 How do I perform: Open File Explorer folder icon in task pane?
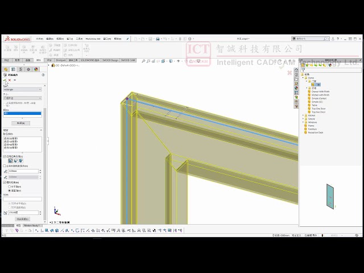[x=296, y=79]
